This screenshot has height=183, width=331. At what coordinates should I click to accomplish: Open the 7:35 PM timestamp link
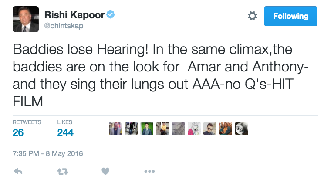click(x=48, y=153)
